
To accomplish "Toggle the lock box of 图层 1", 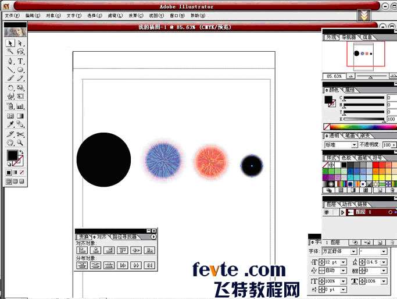I will click(x=335, y=212).
